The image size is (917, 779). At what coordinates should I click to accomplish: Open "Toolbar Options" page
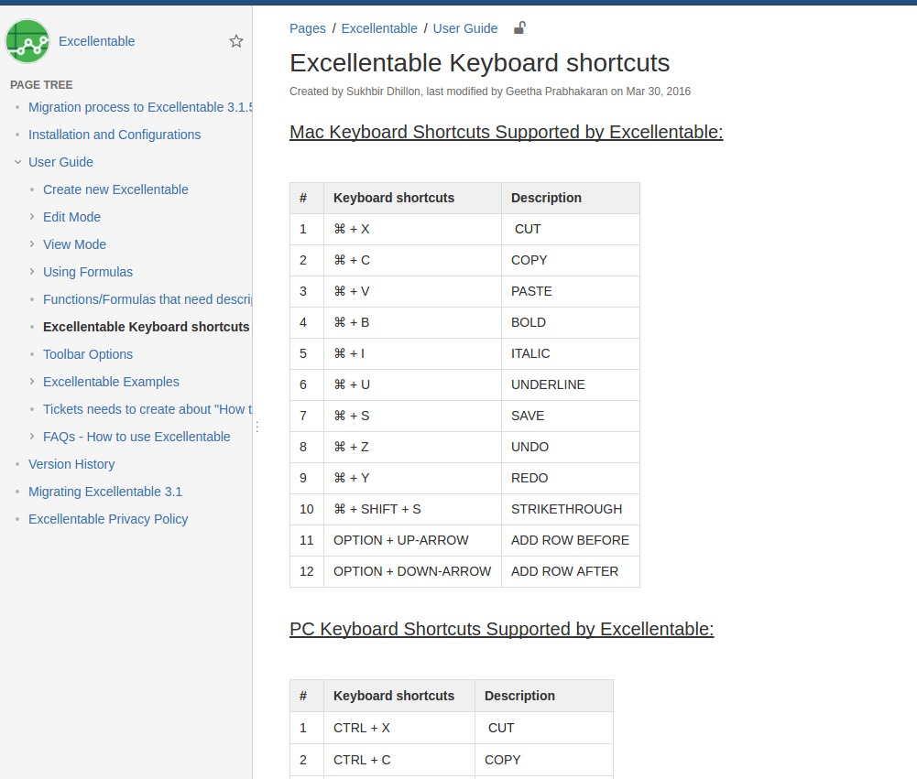coord(87,354)
